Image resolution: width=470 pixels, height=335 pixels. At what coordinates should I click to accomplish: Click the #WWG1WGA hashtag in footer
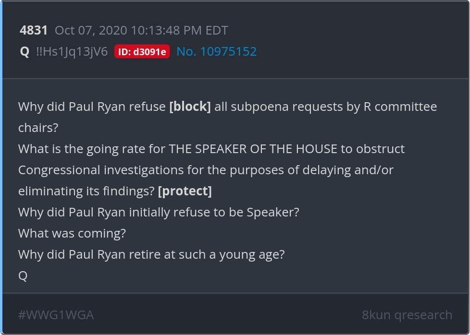coord(56,315)
